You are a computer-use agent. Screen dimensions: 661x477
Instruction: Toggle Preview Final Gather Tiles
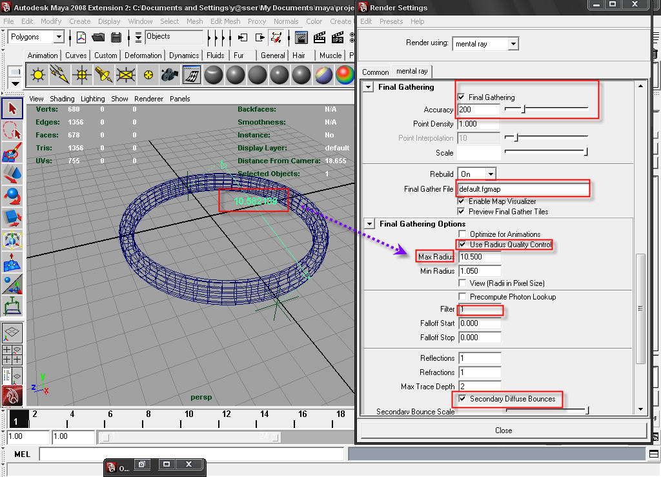[x=461, y=211]
